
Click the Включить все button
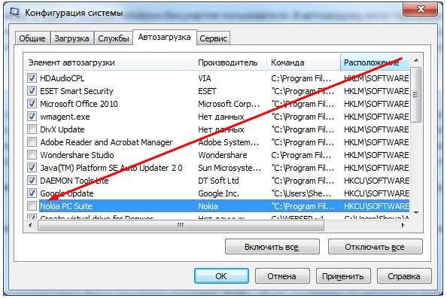272,247
